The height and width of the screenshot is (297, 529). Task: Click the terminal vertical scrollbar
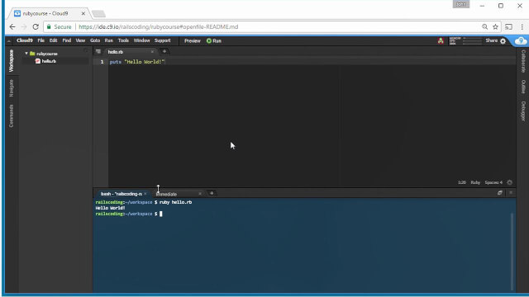coord(512,251)
